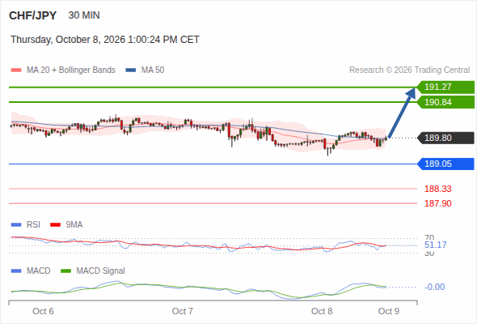Click the blue RSI legend swatch

pyautogui.click(x=16, y=225)
